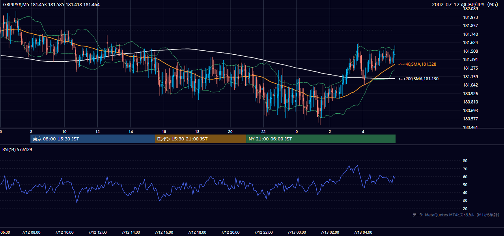Click the hour 22 tick under price chart
Screen dimensions: 504x236
click(x=264, y=132)
